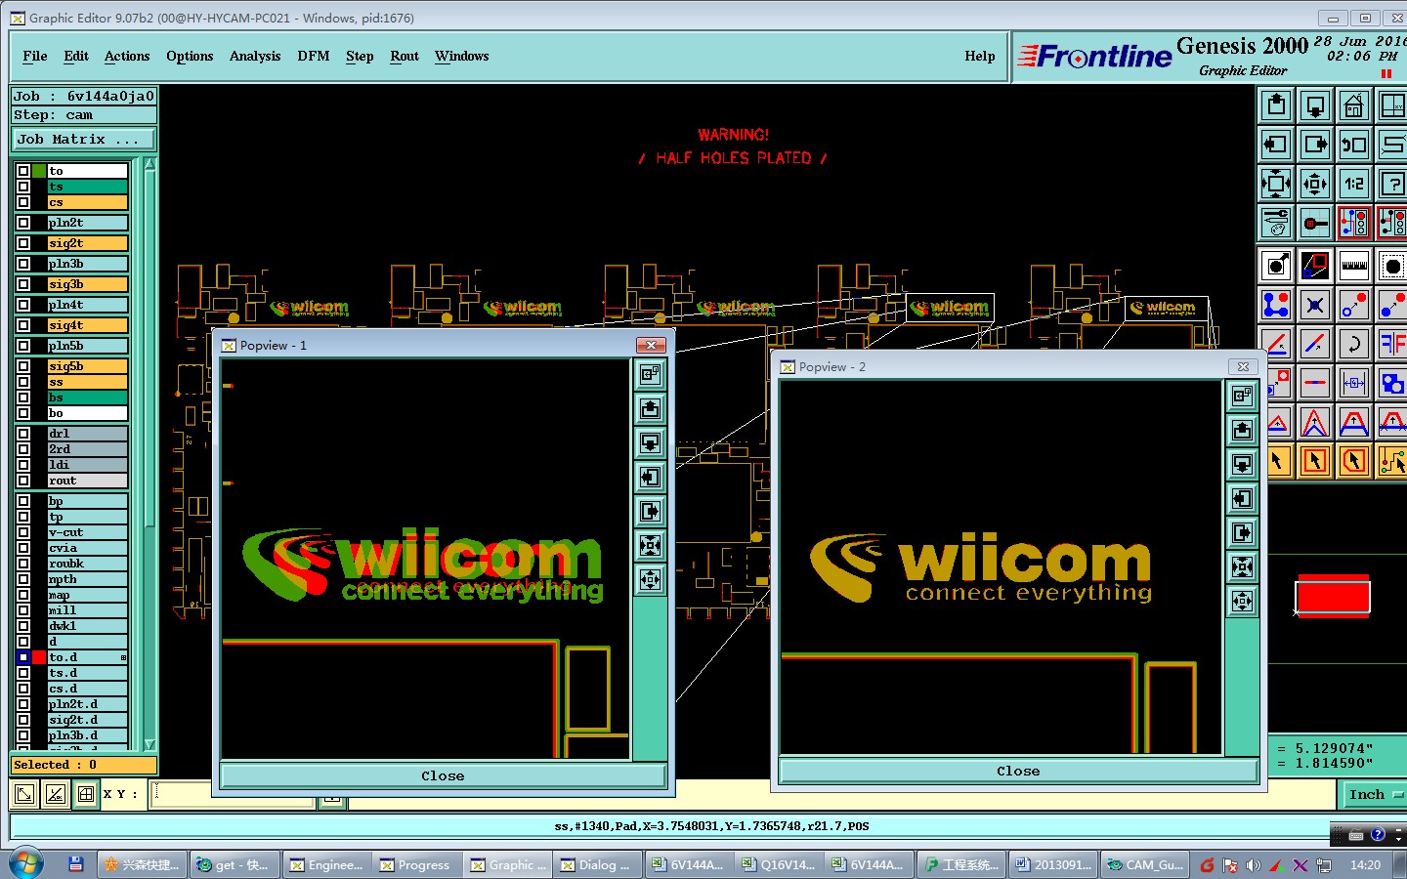Click the feature select arrow-circle icon
This screenshot has width=1407, height=879.
1276,266
